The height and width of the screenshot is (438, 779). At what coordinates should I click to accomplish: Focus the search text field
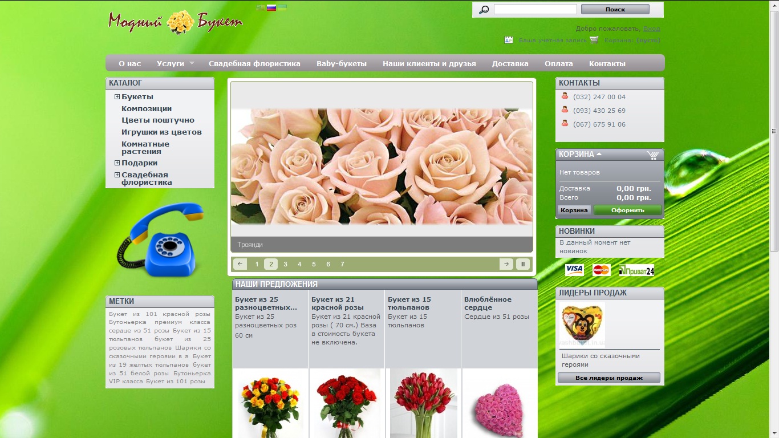coord(535,9)
